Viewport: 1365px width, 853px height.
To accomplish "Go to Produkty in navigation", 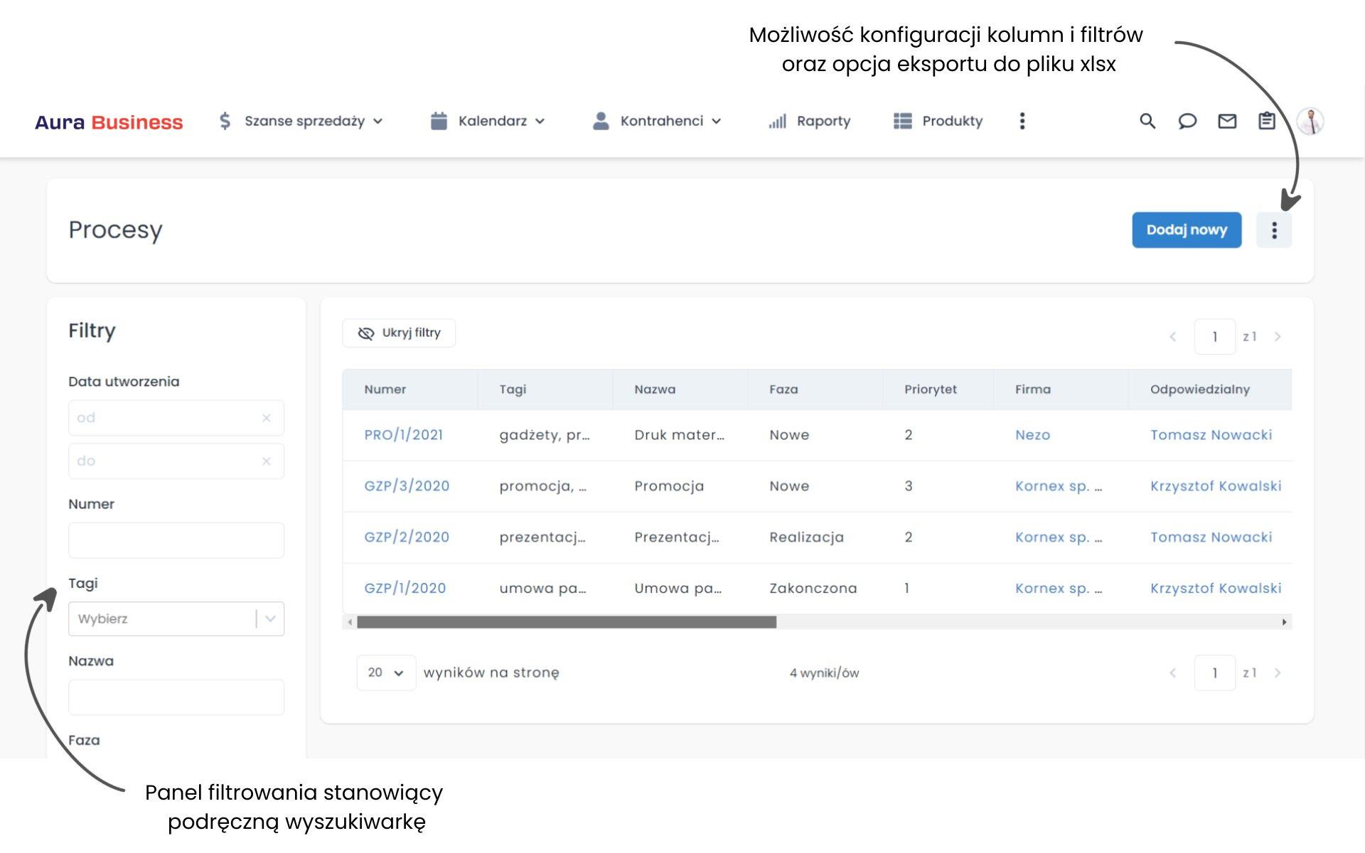I will (x=938, y=121).
